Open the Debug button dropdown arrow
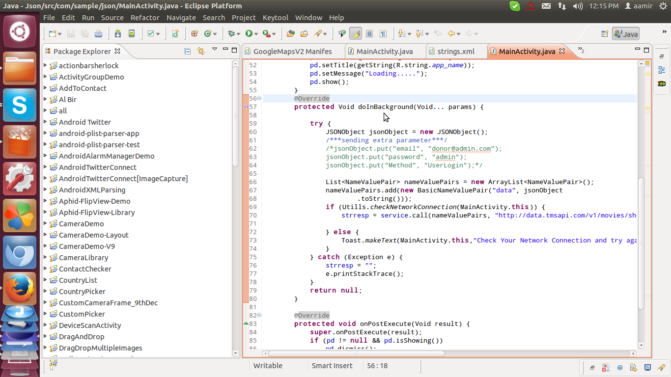Screen dimensions: 671x377 [x=239, y=34]
